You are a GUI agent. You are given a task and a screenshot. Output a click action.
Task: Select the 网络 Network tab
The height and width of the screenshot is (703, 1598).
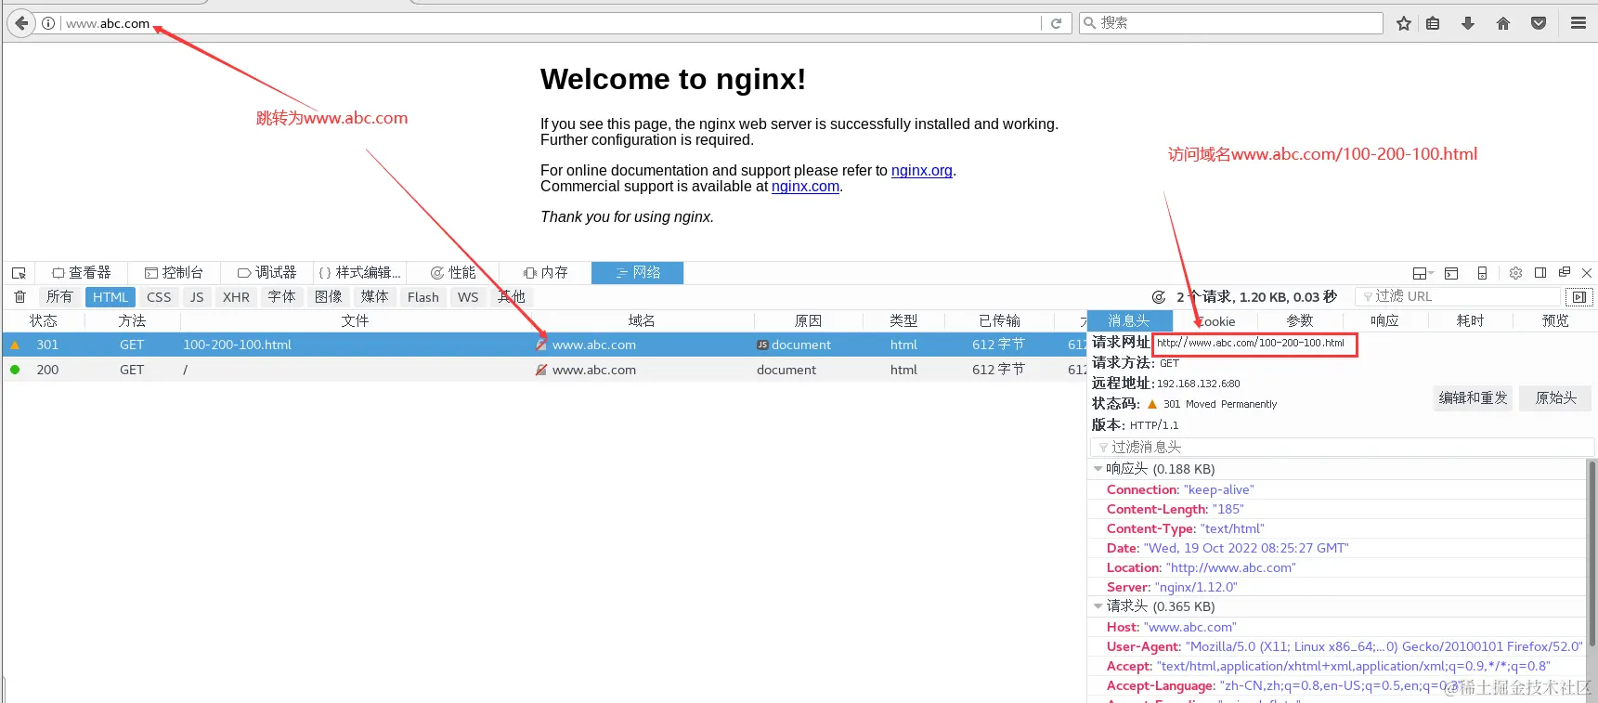pos(637,273)
